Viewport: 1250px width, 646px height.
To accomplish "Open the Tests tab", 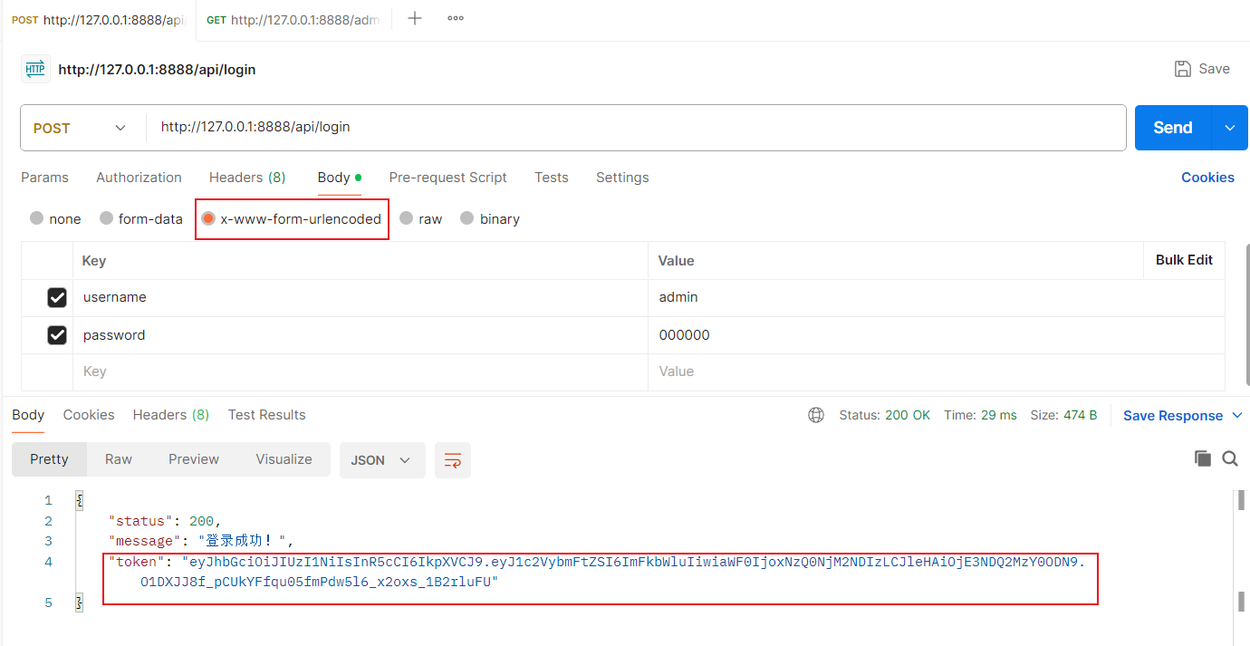I will point(552,178).
